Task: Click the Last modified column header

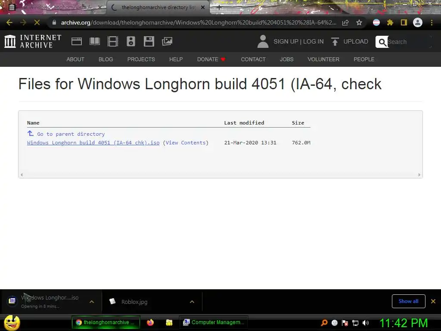Action: [244, 123]
